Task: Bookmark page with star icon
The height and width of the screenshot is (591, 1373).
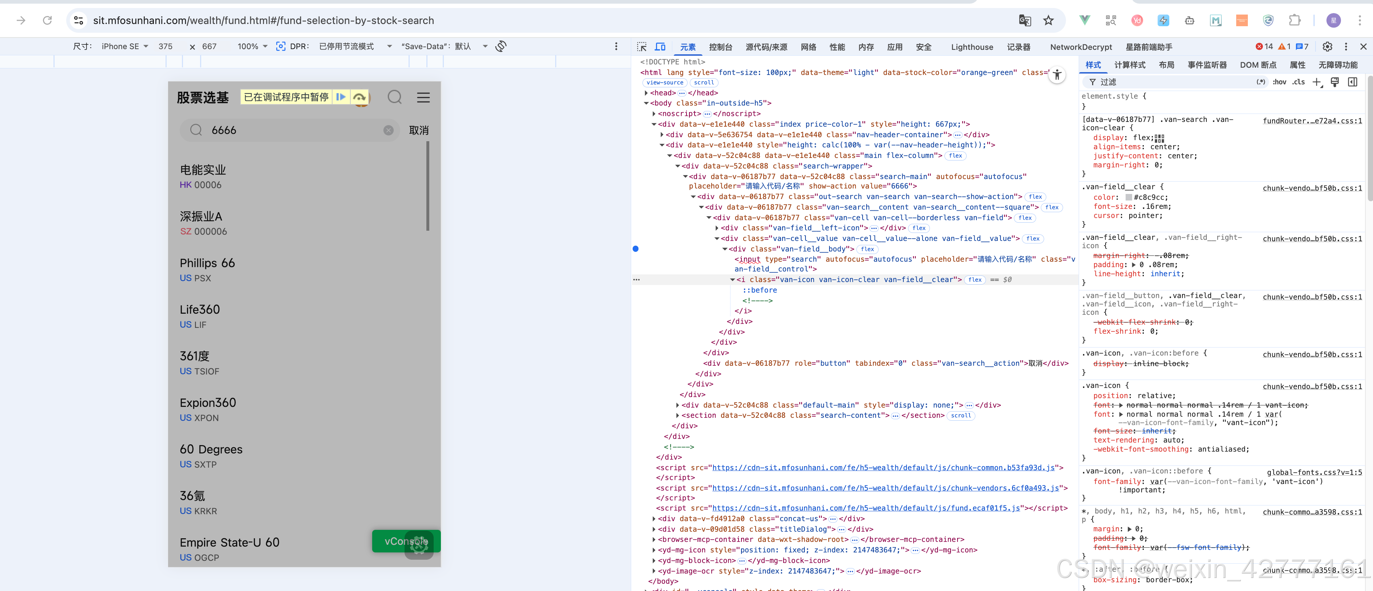Action: [x=1048, y=20]
